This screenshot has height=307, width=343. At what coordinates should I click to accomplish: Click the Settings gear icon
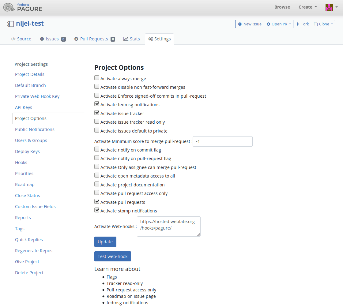150,39
